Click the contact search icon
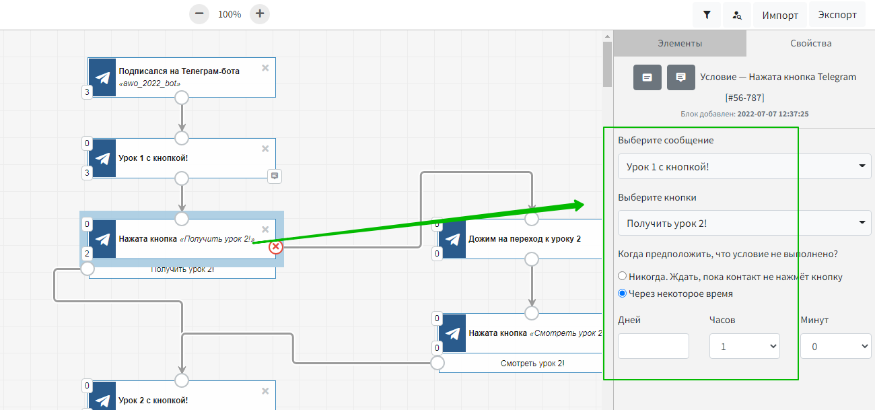This screenshot has width=875, height=410. [x=737, y=15]
